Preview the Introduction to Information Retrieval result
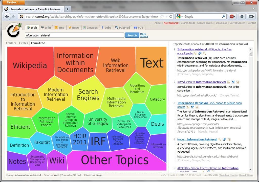This screenshot has width=259, height=182. pos(238,82)
